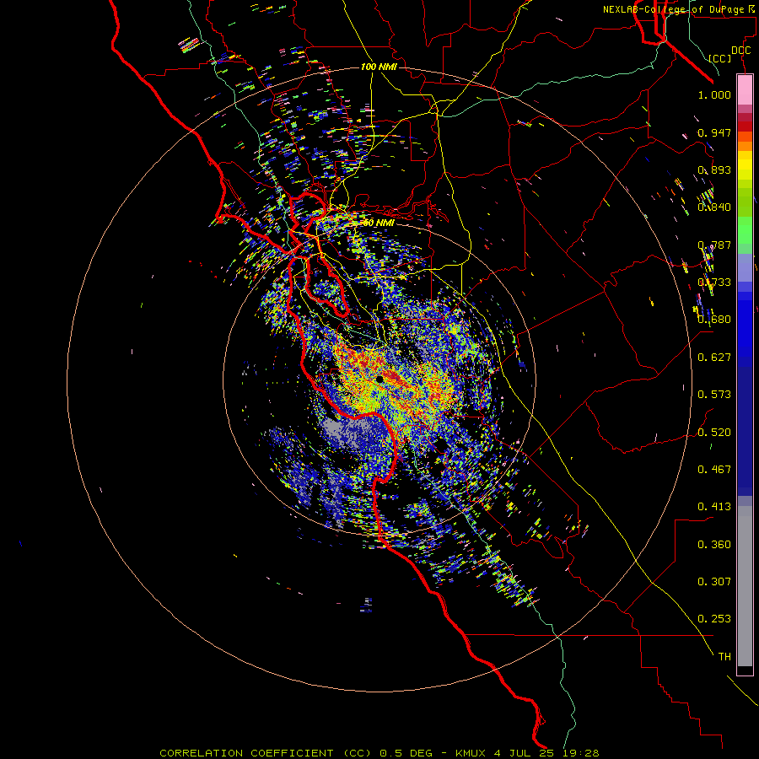
Task: Click the DCC label above the color scale
Action: [x=740, y=51]
